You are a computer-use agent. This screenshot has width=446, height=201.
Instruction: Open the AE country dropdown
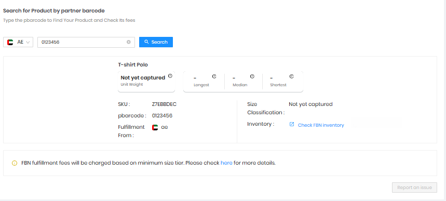[18, 42]
